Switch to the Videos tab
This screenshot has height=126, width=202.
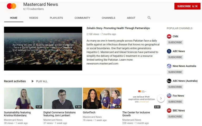[x=33, y=18]
